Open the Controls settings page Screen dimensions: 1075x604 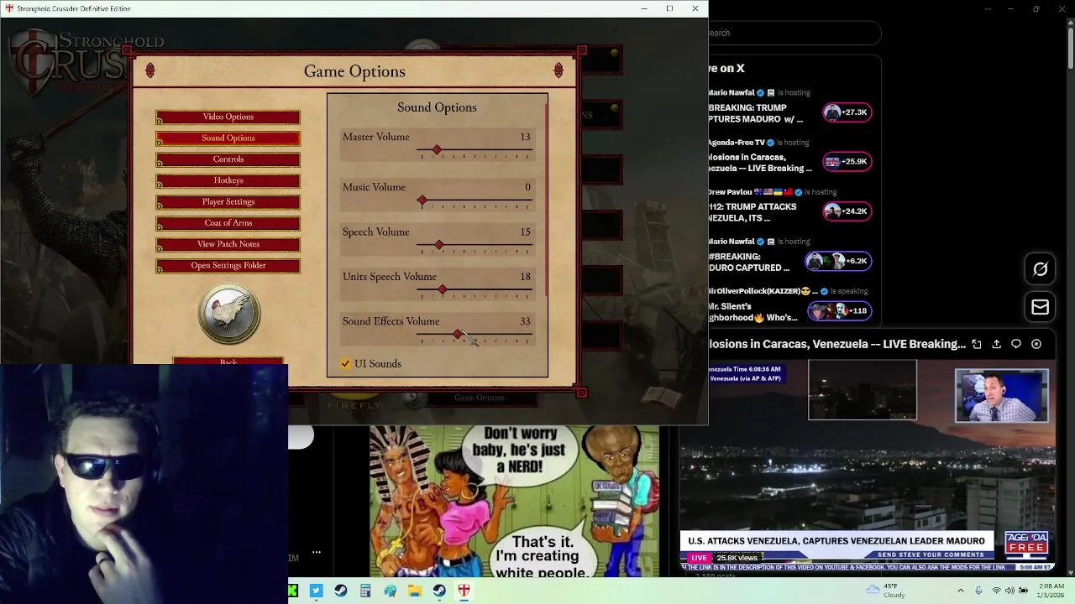point(228,159)
